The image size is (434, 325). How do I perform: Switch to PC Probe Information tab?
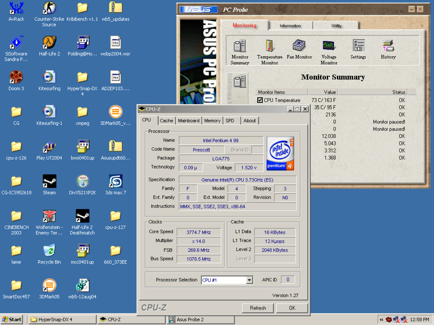pyautogui.click(x=290, y=26)
